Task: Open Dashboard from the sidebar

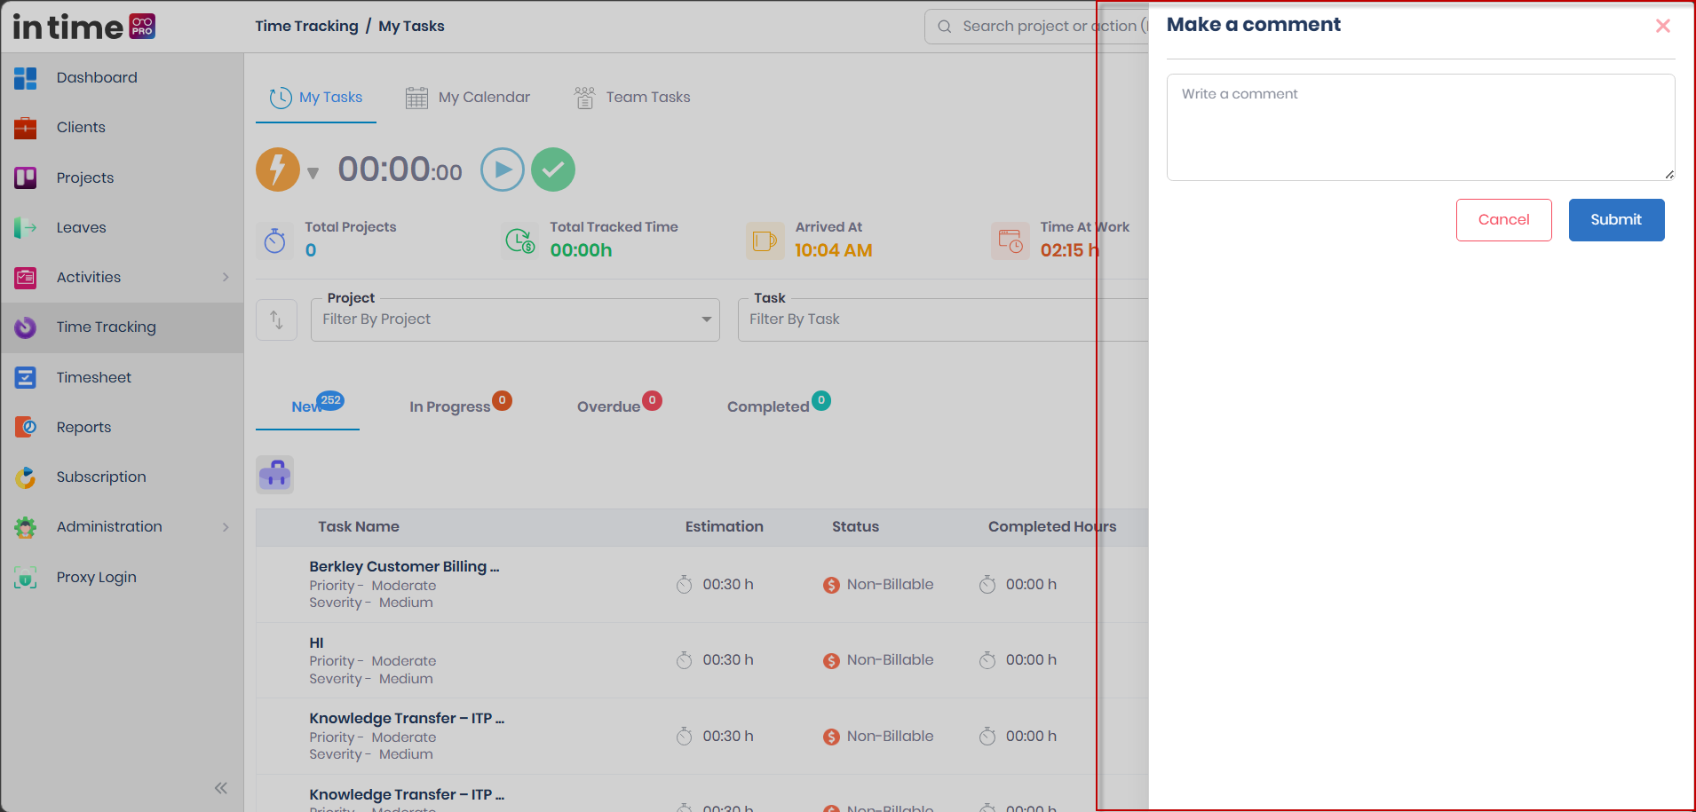Action: (x=97, y=77)
